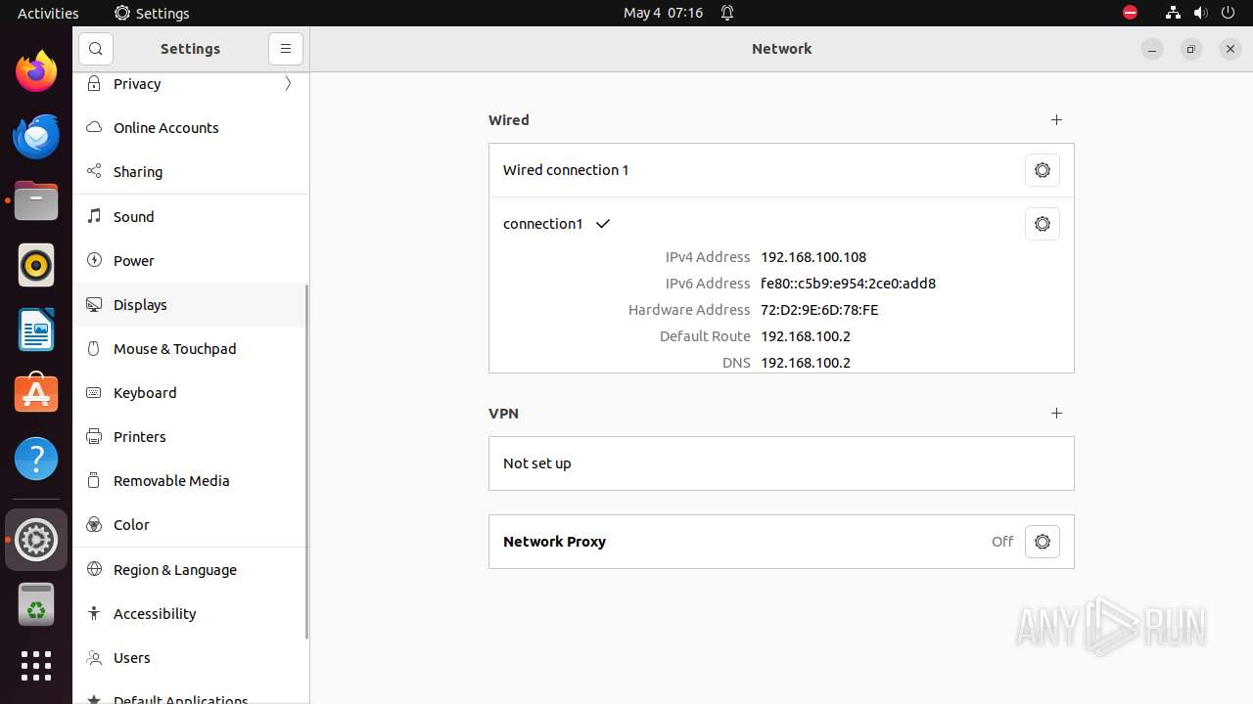Click Network Proxy 'Off' status text

(x=1002, y=542)
